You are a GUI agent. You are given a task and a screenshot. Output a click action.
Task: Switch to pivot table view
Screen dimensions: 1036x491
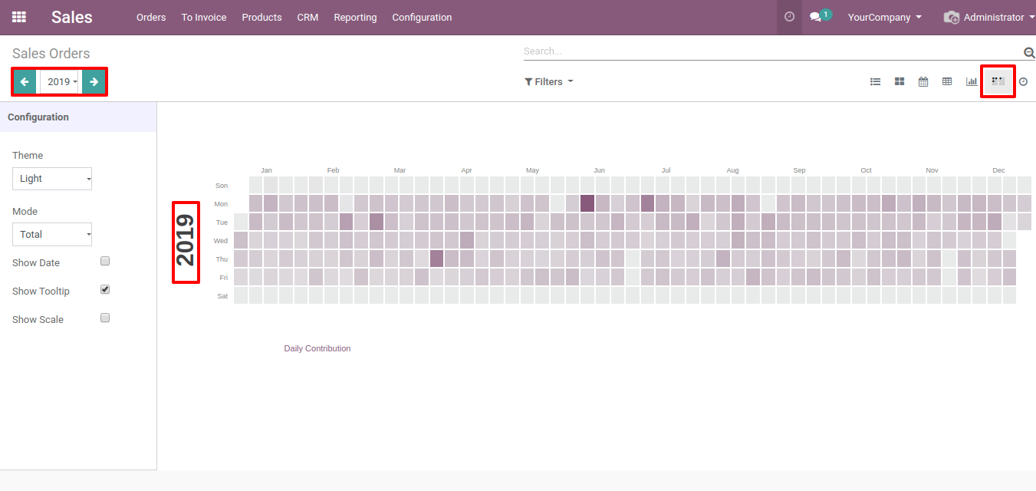tap(947, 81)
